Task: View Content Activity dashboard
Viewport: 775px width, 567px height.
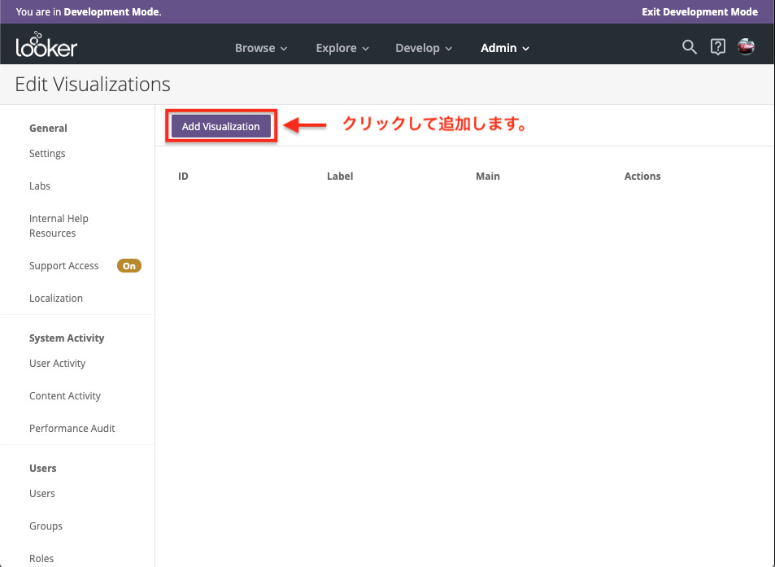Action: click(65, 395)
